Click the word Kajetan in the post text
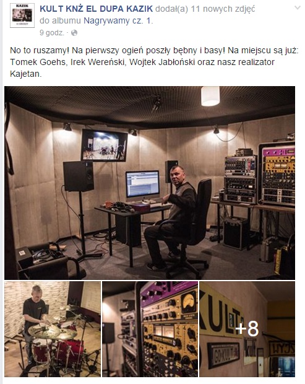Viewport: 305px width, 384px height. [x=26, y=74]
